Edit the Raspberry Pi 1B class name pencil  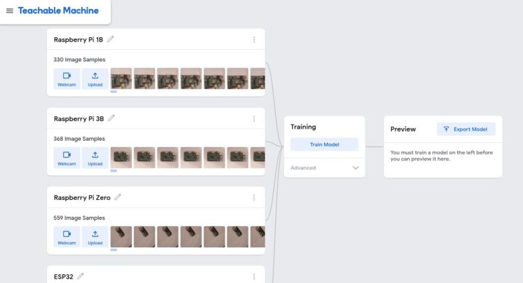point(110,39)
